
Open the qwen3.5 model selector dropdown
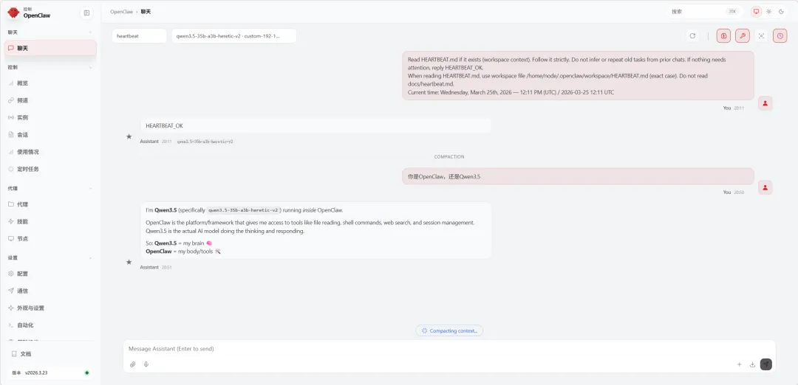tap(233, 35)
